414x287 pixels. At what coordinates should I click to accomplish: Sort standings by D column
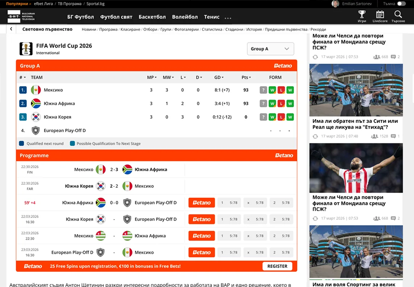click(199, 77)
